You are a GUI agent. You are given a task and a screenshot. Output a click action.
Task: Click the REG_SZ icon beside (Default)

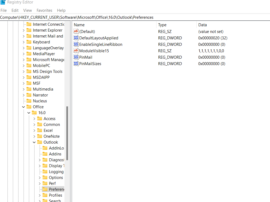coord(76,31)
